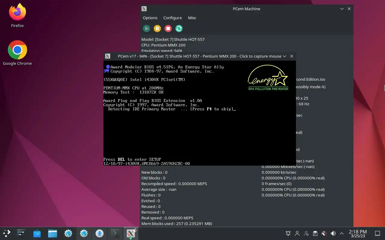Switch to the PCem X window in taskbar
The image size is (385, 240).
click(x=131, y=233)
